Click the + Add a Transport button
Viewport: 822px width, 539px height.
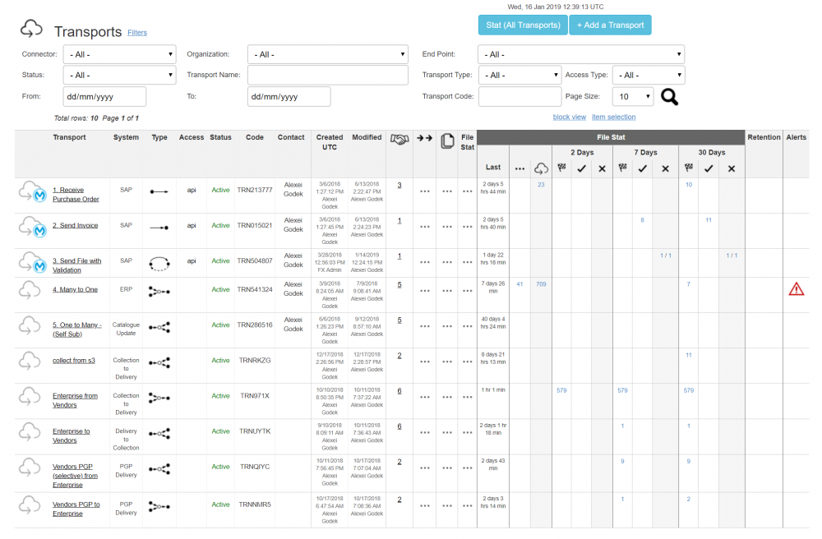[610, 25]
